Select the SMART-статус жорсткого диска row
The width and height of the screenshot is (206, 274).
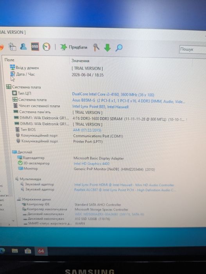click(48, 223)
